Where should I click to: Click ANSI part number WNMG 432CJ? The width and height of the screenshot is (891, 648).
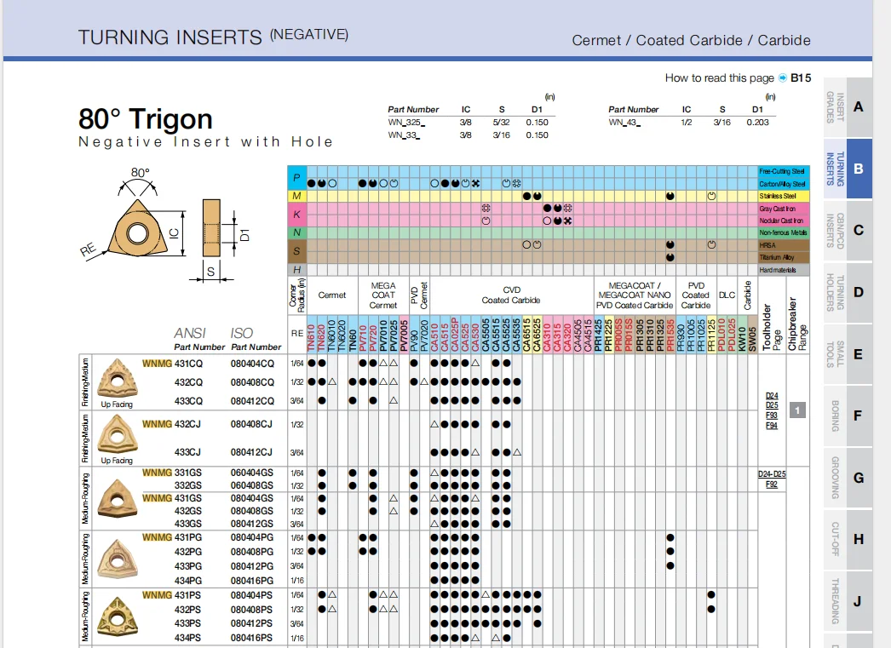tap(171, 424)
